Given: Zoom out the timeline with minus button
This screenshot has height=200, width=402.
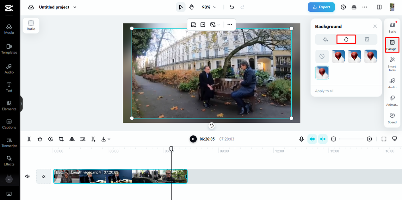Looking at the screenshot, I should coord(333,139).
